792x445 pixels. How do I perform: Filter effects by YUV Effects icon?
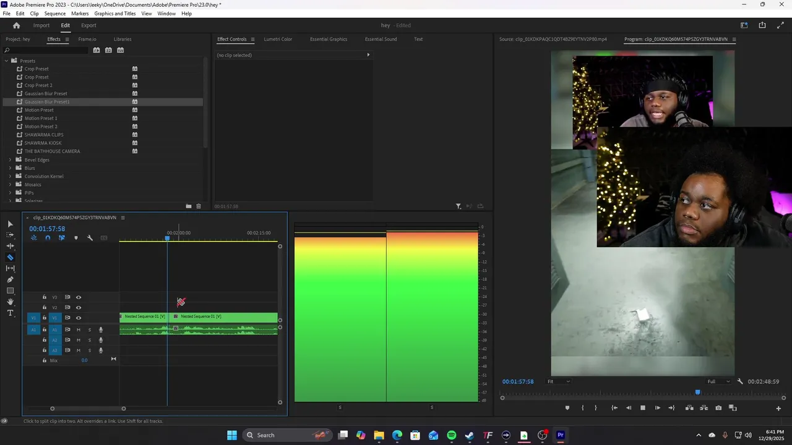121,50
